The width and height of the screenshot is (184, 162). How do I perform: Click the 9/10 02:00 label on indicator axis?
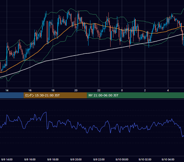[145, 159]
